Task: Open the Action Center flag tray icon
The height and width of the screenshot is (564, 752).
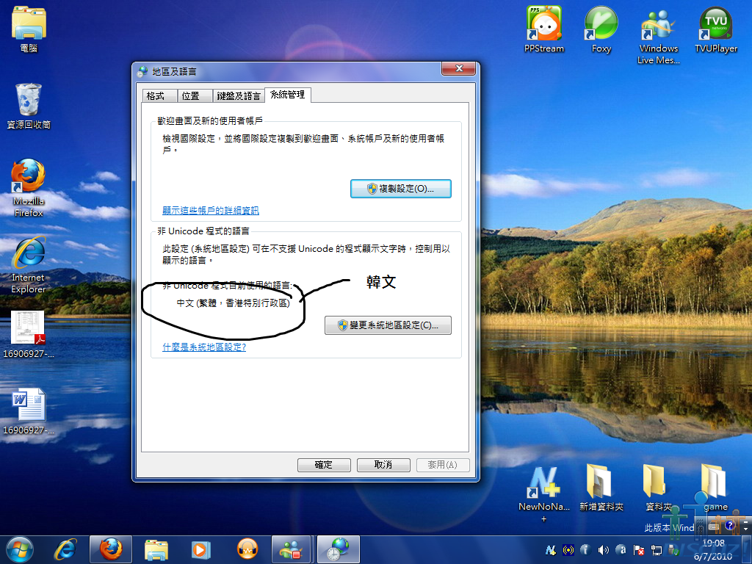Action: (638, 550)
